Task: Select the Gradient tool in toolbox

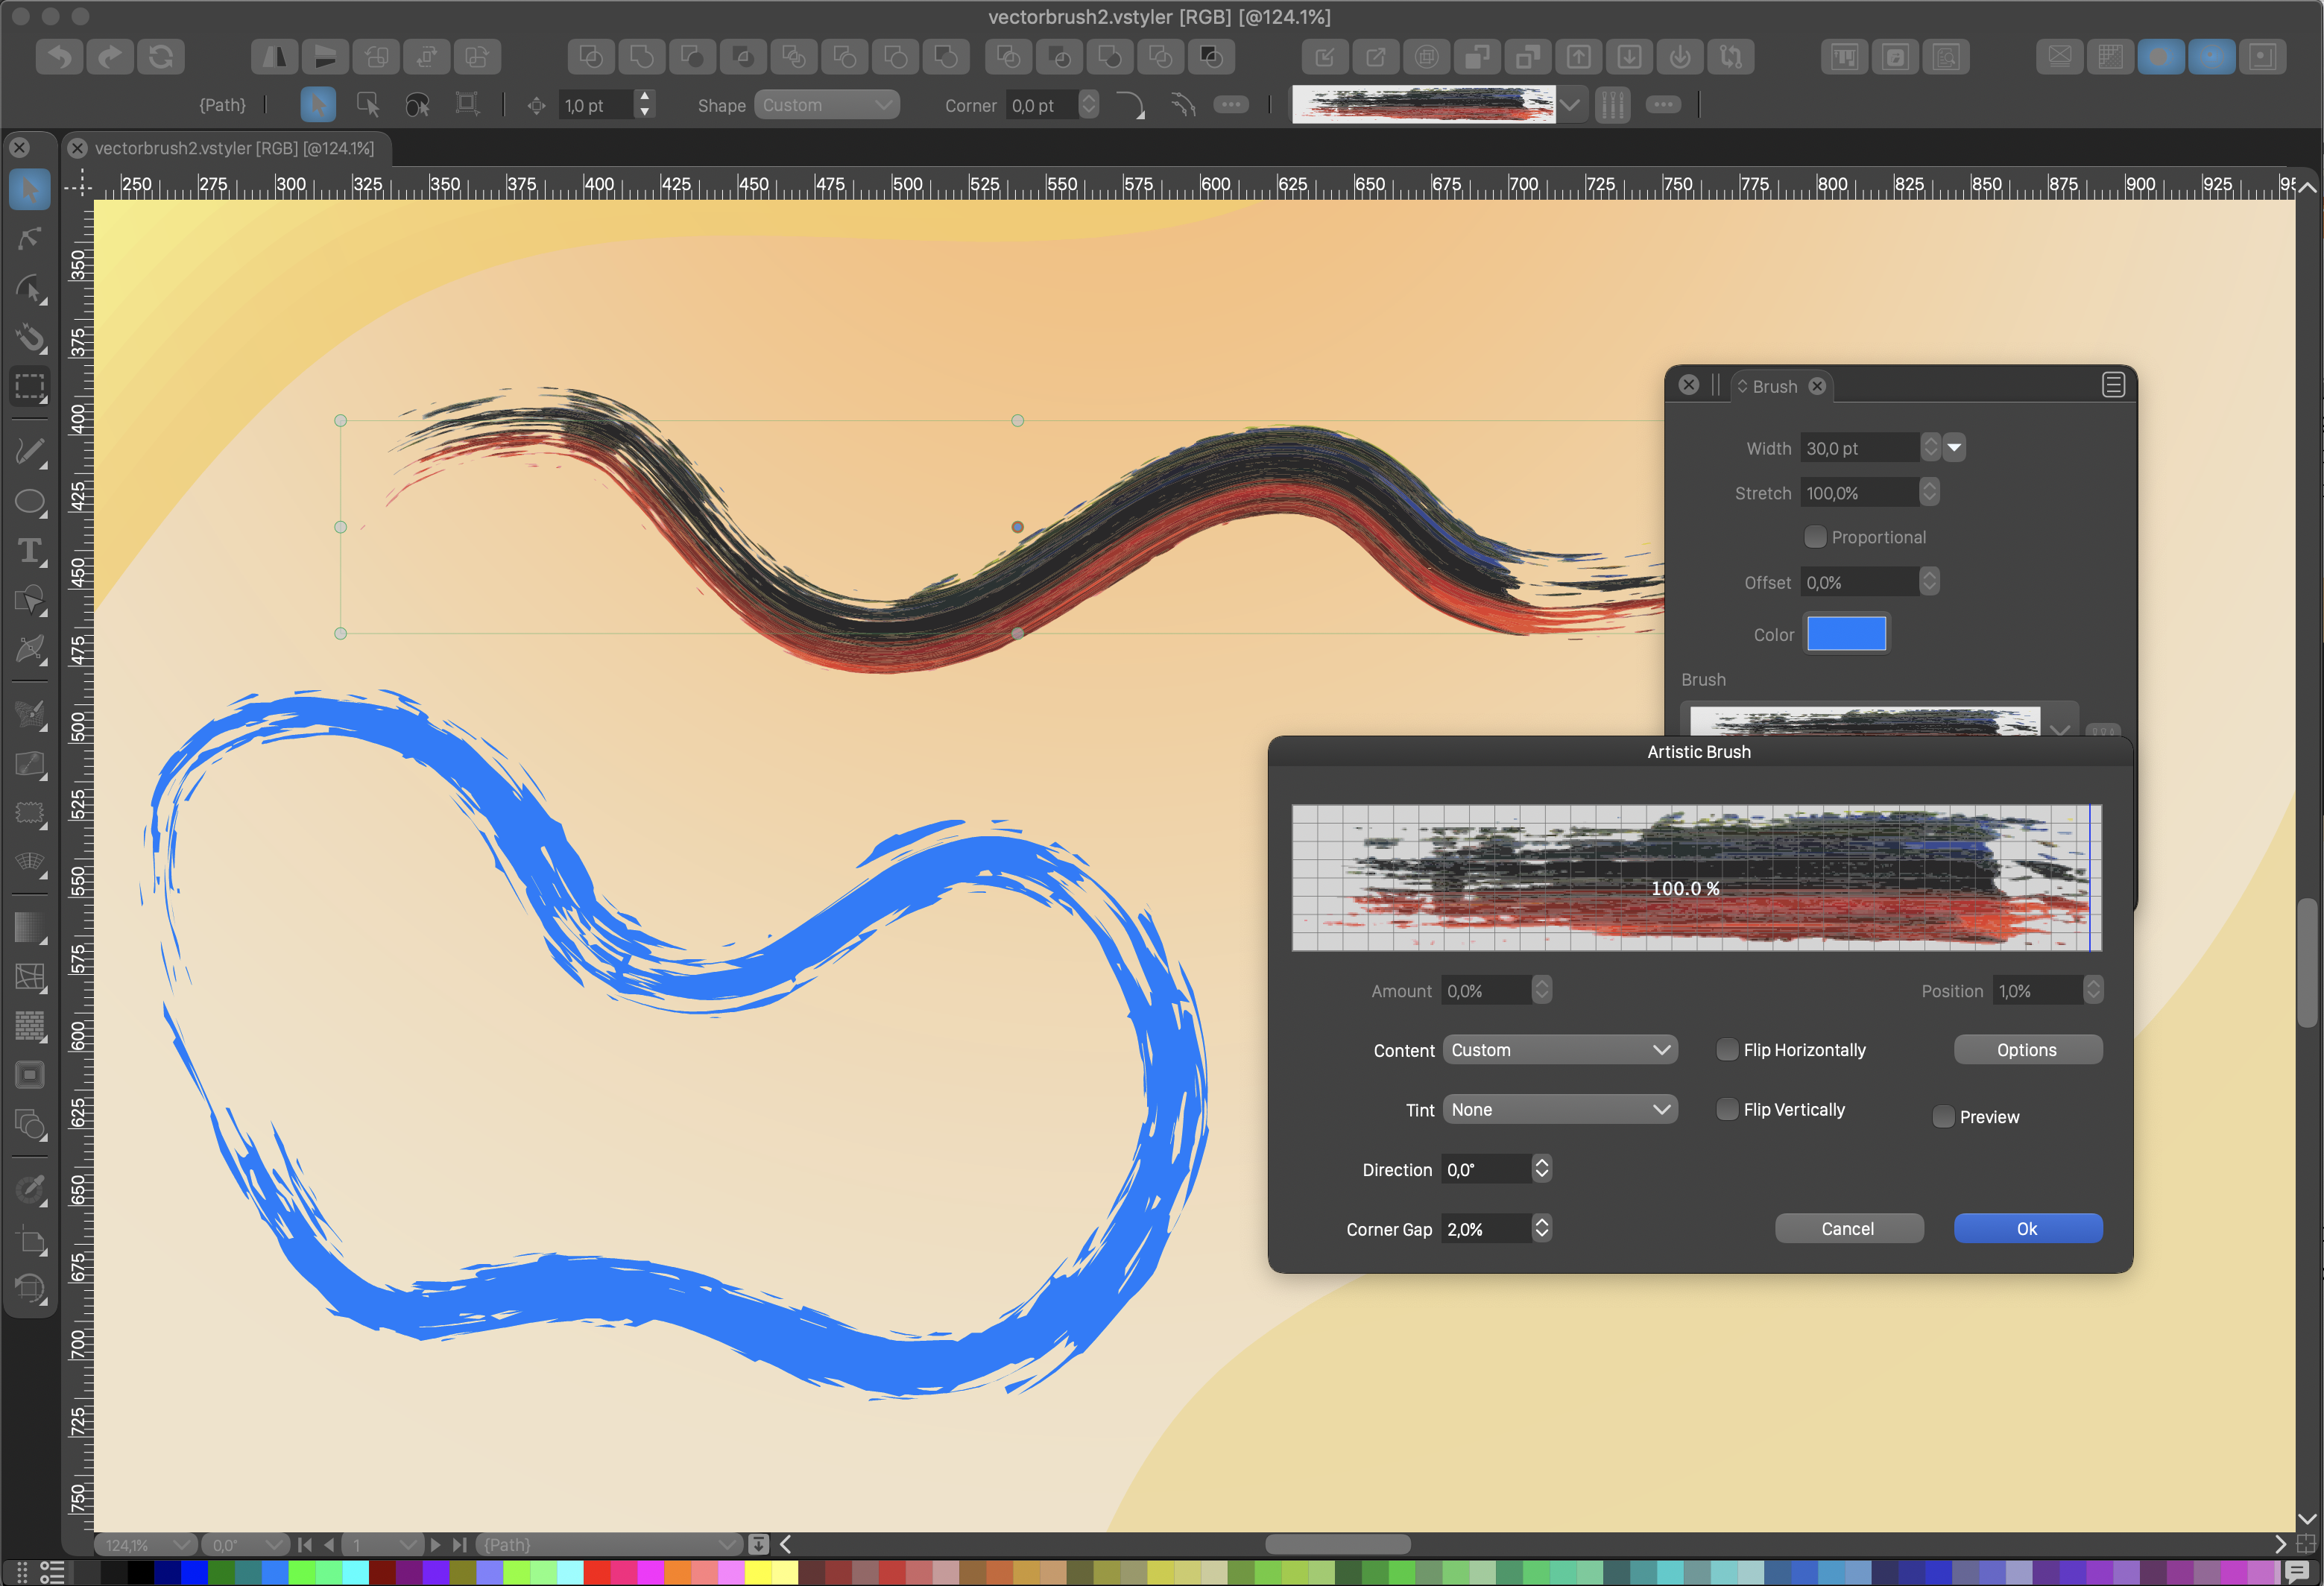Action: (x=29, y=927)
